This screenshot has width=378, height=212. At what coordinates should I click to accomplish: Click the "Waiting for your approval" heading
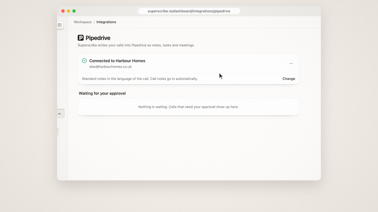point(102,93)
